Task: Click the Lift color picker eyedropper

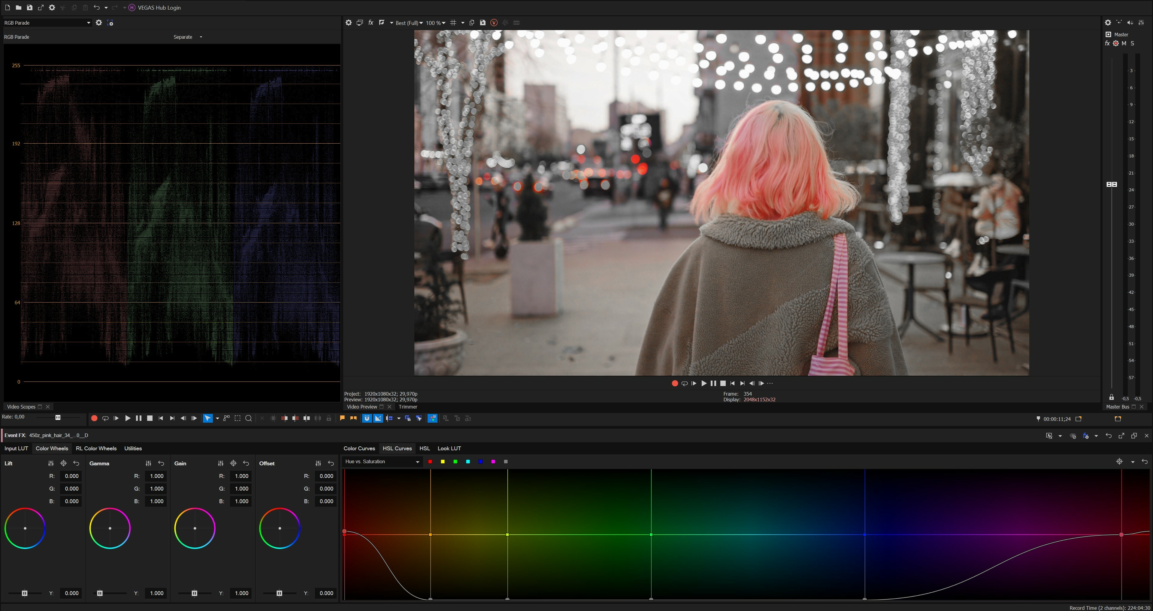Action: coord(63,463)
